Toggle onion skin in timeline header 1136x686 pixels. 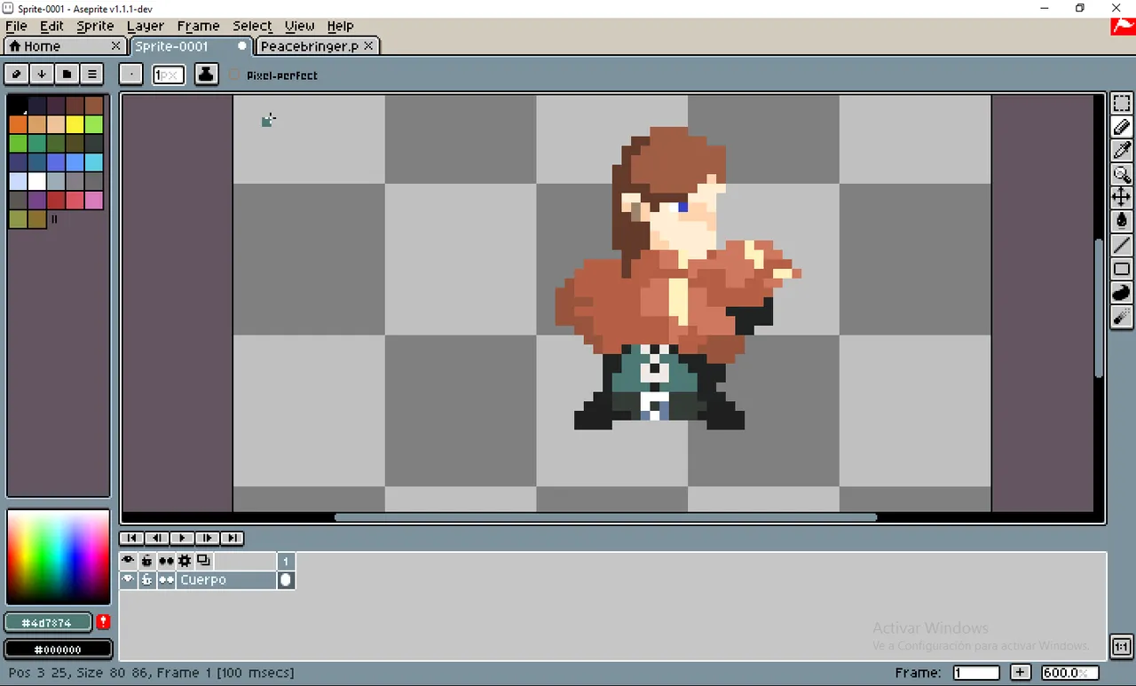[x=203, y=561]
